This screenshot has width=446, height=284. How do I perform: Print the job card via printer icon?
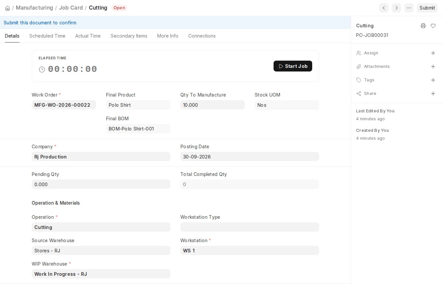[423, 26]
